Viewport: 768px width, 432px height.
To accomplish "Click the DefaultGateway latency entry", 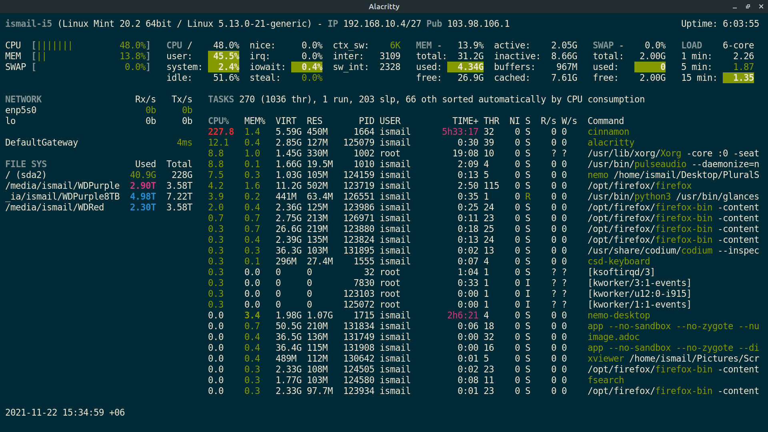I will pyautogui.click(x=42, y=142).
